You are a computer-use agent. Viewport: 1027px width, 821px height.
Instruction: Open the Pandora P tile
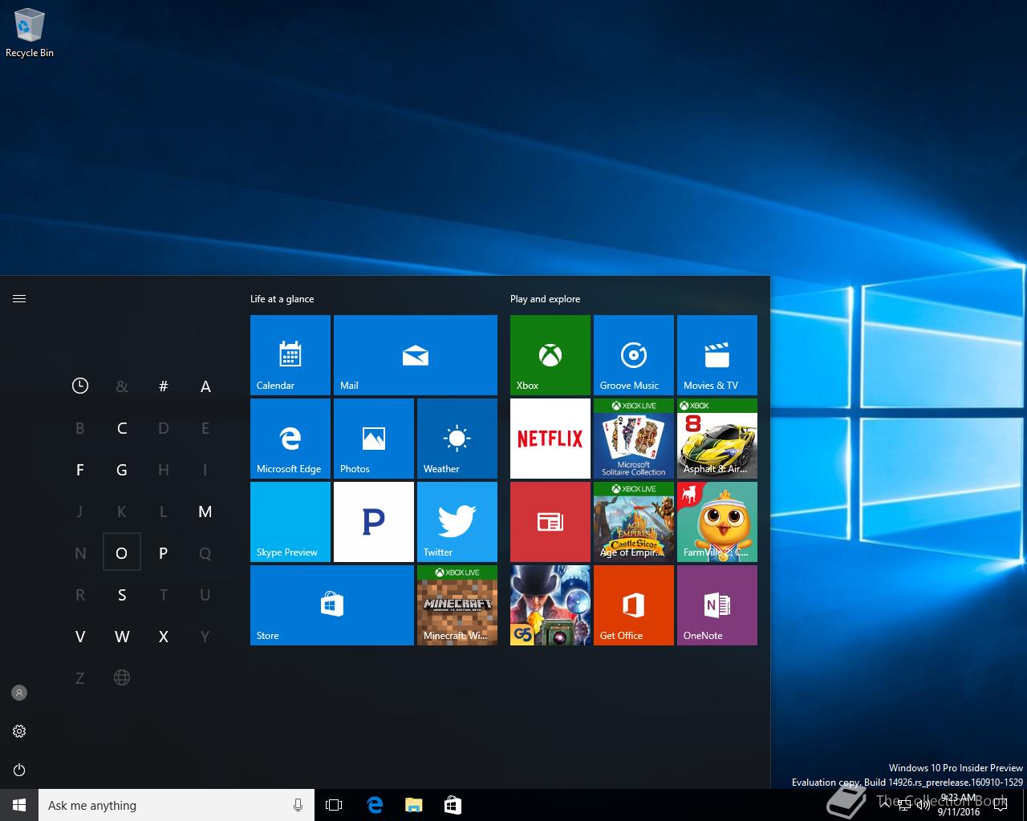coord(374,522)
